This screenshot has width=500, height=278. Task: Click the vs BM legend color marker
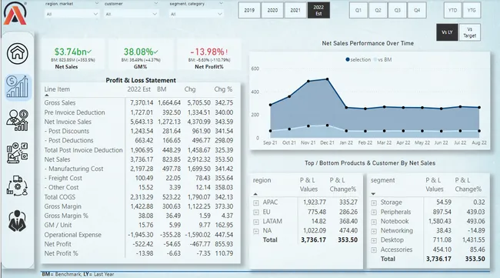[375, 60]
